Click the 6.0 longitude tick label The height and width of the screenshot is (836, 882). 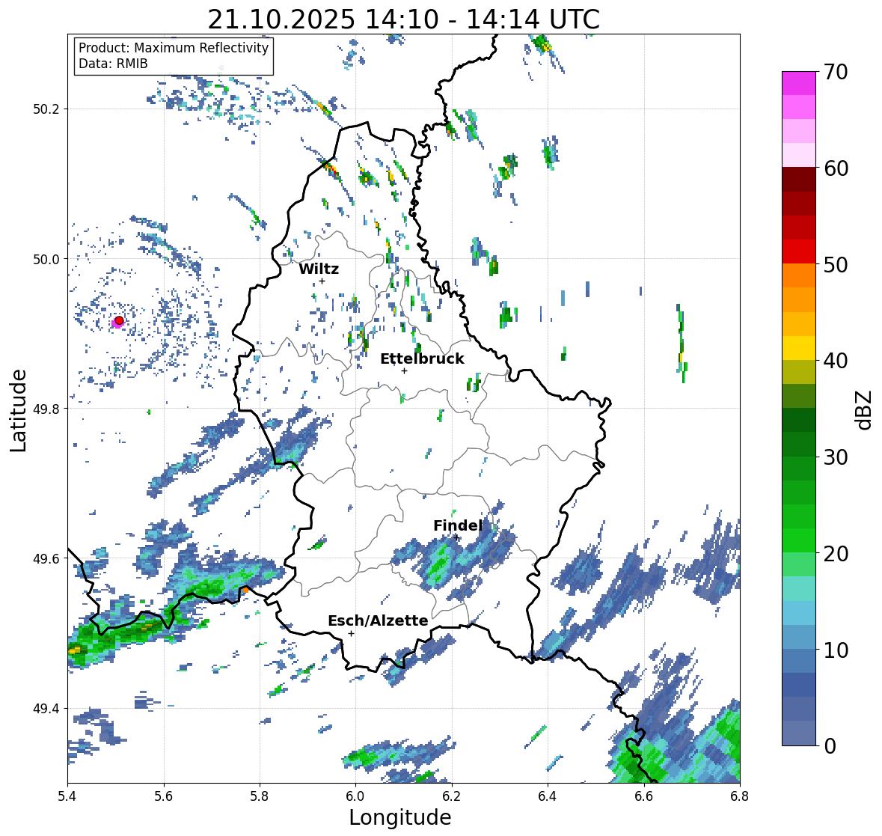click(355, 796)
